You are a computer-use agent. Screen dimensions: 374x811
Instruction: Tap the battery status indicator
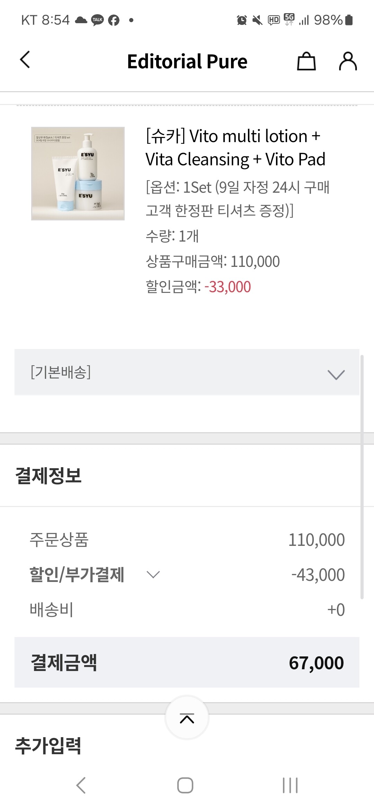click(349, 20)
